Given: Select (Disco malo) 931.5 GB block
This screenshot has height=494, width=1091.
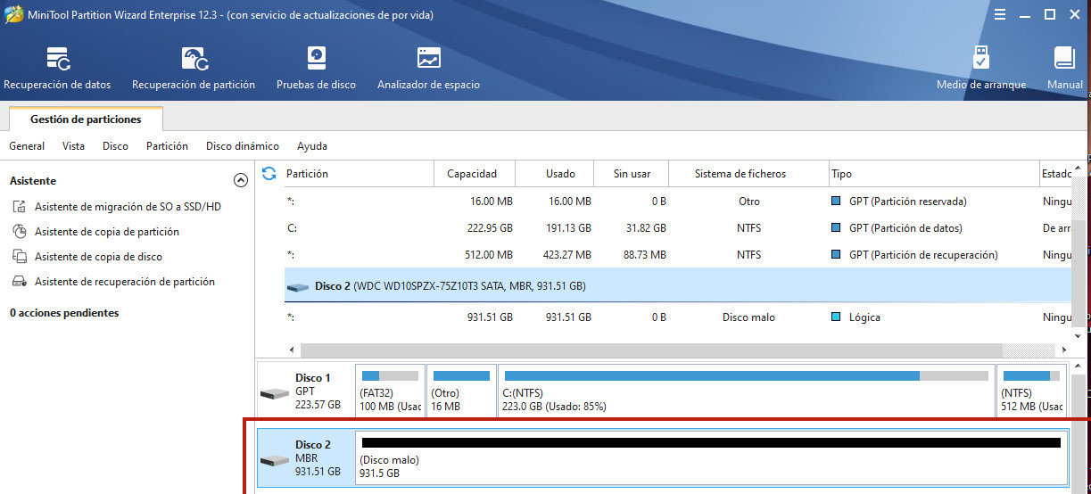Looking at the screenshot, I should 711,457.
